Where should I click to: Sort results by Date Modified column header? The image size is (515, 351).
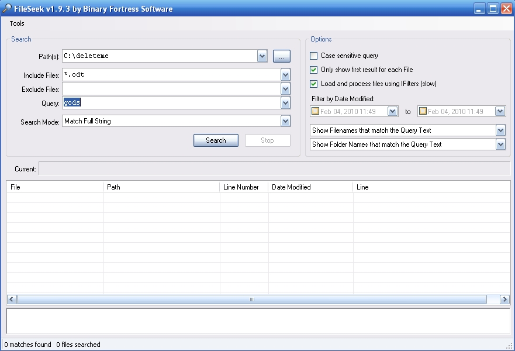point(310,187)
